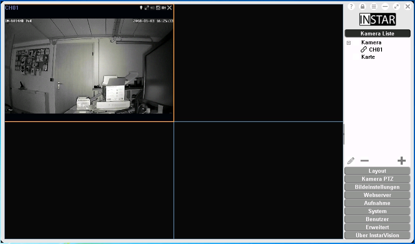Close the CH01 camera stream
This screenshot has width=415, height=244.
tap(169, 8)
